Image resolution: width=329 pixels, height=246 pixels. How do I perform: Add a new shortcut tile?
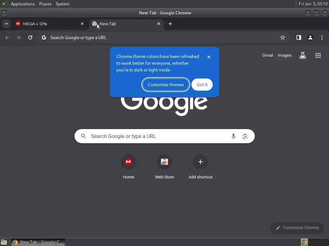click(200, 167)
